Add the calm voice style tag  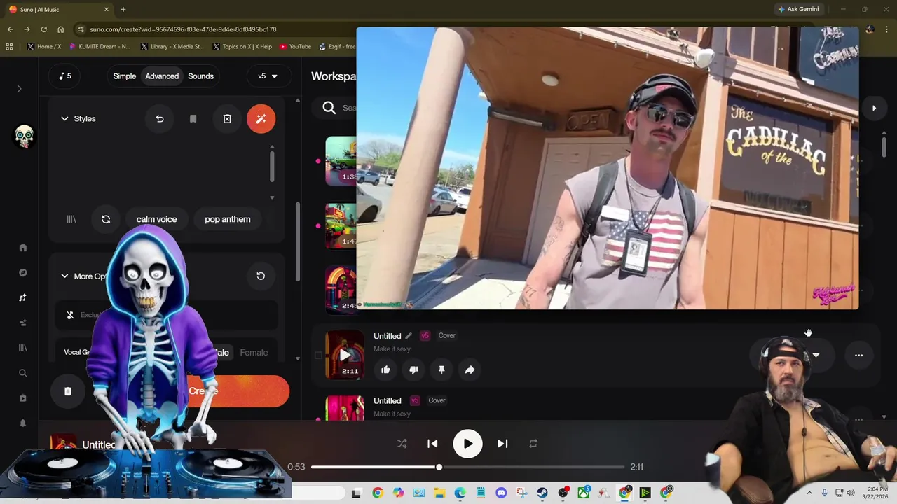157,219
